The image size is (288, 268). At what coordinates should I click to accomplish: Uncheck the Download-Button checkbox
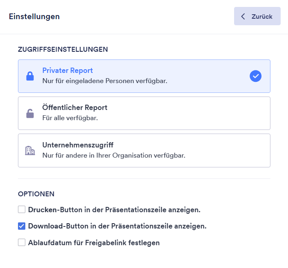tap(22, 226)
